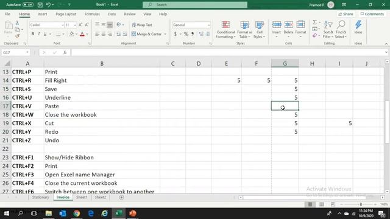The image size is (390, 219).
Task: Click Accounting dollar format icon
Action: pyautogui.click(x=175, y=34)
